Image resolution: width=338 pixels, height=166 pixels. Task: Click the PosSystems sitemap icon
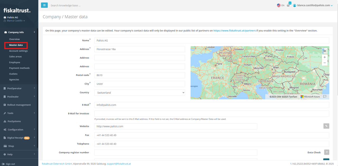(x=5, y=121)
